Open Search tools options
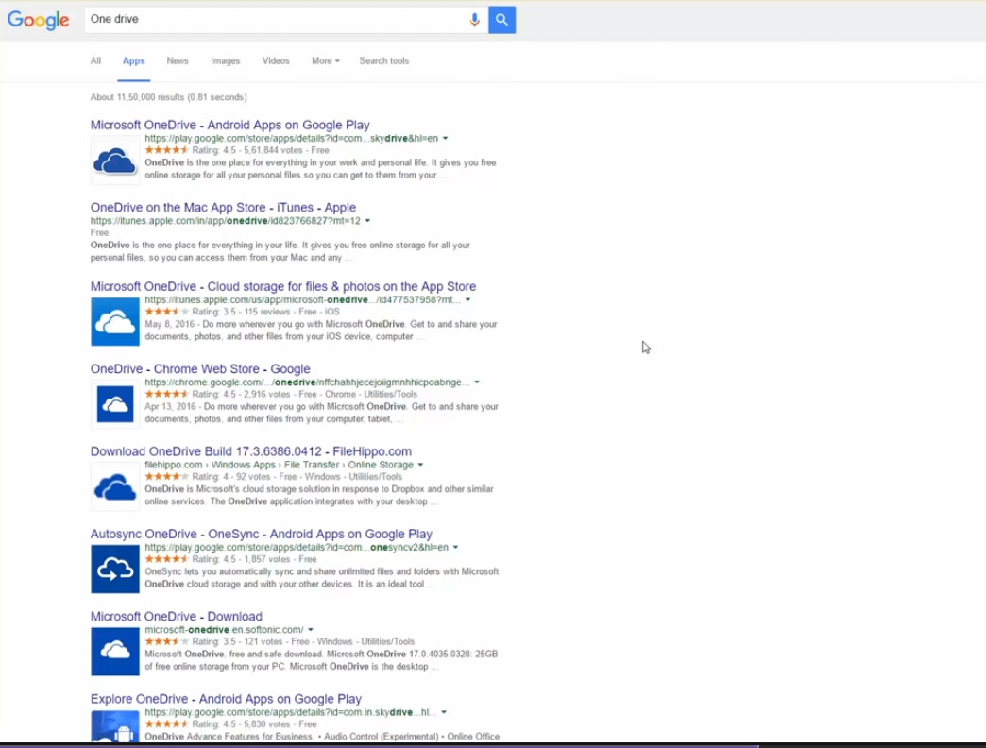The image size is (986, 748). pos(384,61)
